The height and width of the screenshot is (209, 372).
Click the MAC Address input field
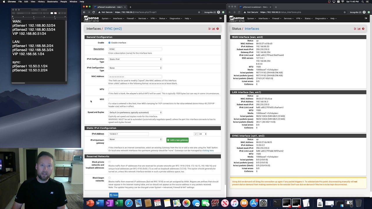tap(135, 77)
